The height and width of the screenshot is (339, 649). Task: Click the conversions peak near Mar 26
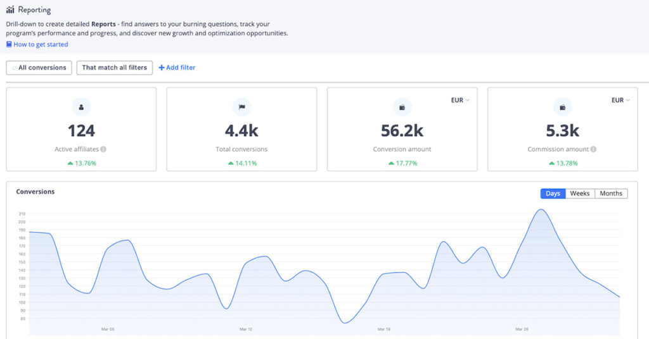tap(541, 209)
